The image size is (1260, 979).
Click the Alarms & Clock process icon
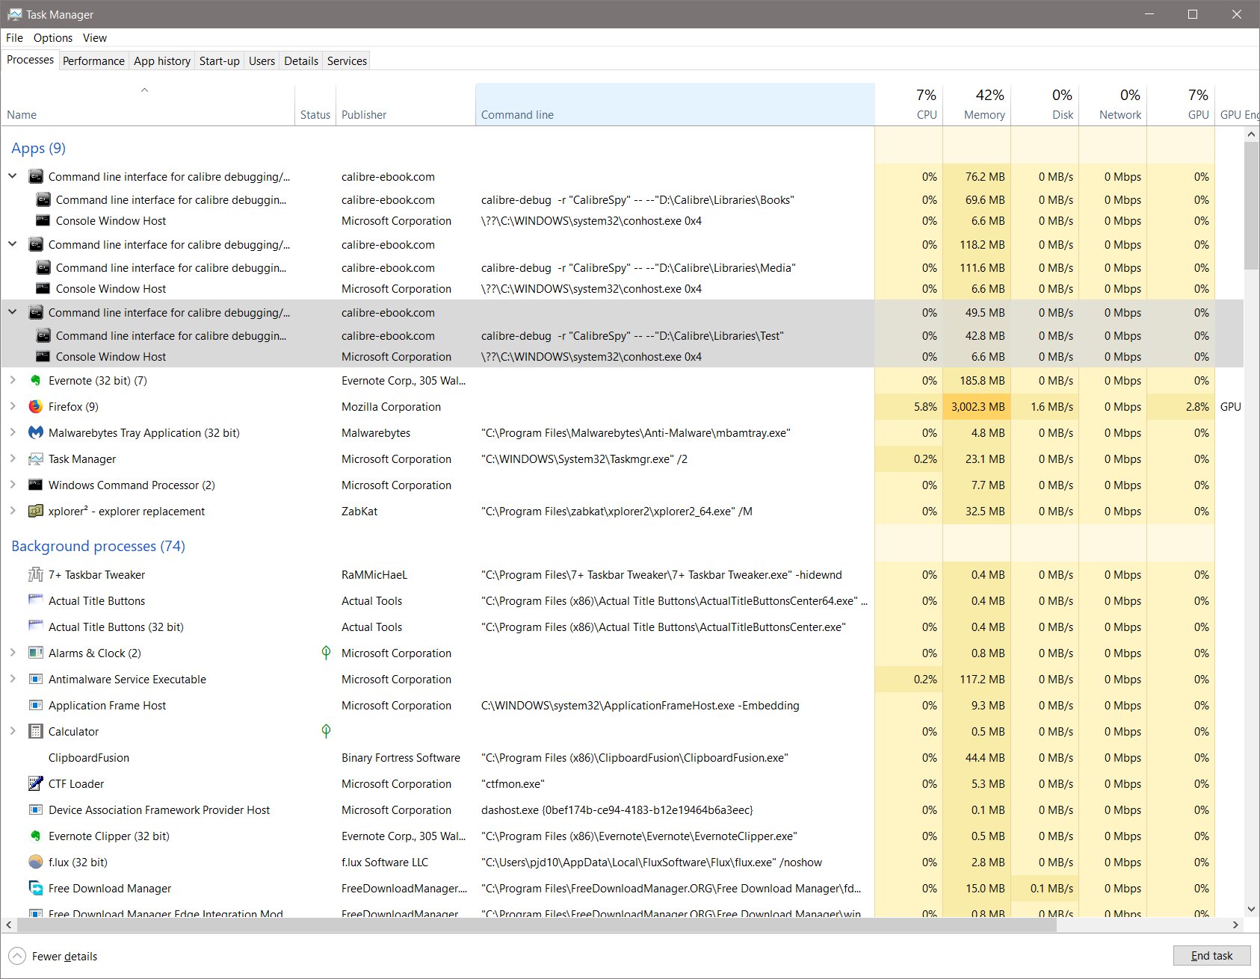35,653
